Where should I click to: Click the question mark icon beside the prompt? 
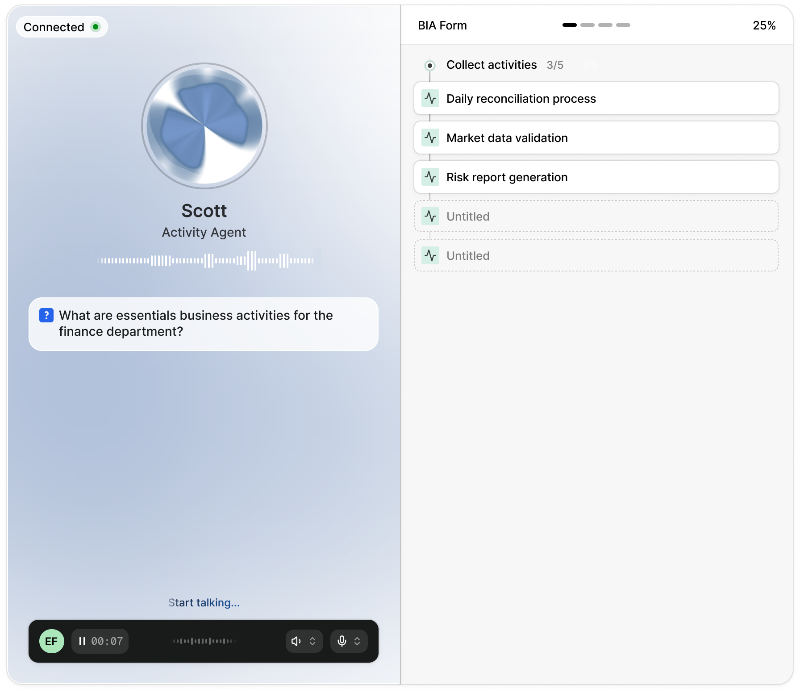point(46,315)
